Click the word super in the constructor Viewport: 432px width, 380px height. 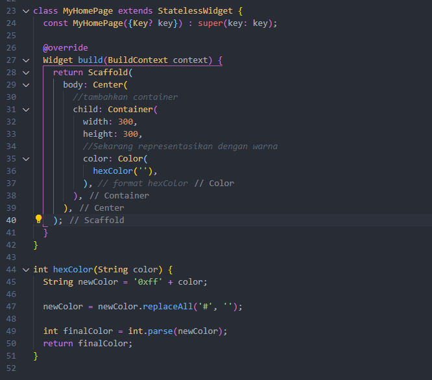tap(210, 23)
